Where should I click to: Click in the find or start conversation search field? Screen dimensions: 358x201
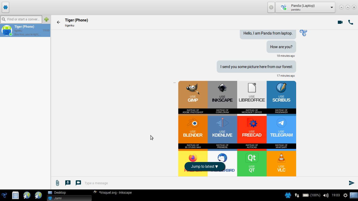[x=21, y=19]
